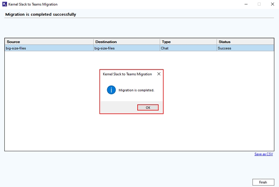Click the Kernel app icon in the title bar
This screenshot has width=279, height=187.
4,4
